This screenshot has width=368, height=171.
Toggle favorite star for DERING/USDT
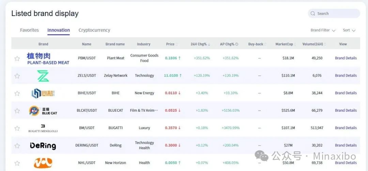pos(17,146)
